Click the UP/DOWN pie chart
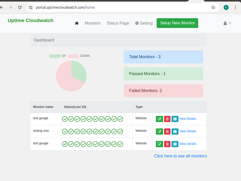 tap(71, 76)
